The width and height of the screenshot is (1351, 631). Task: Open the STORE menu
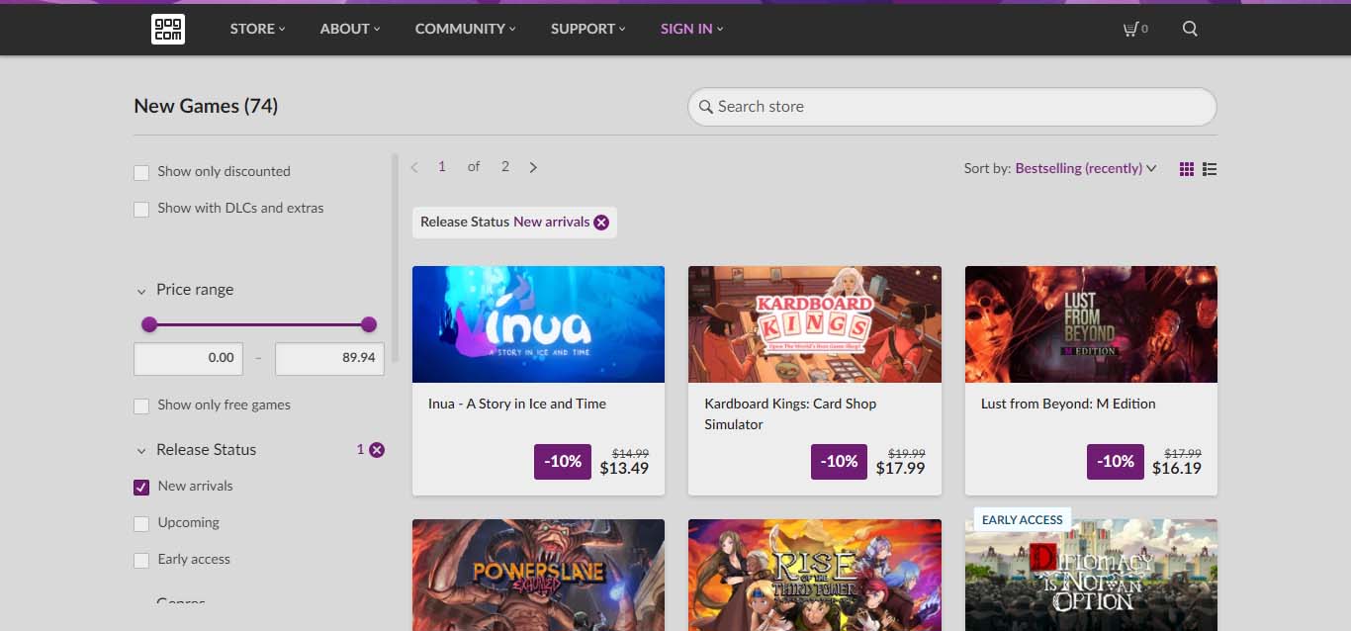coord(256,29)
